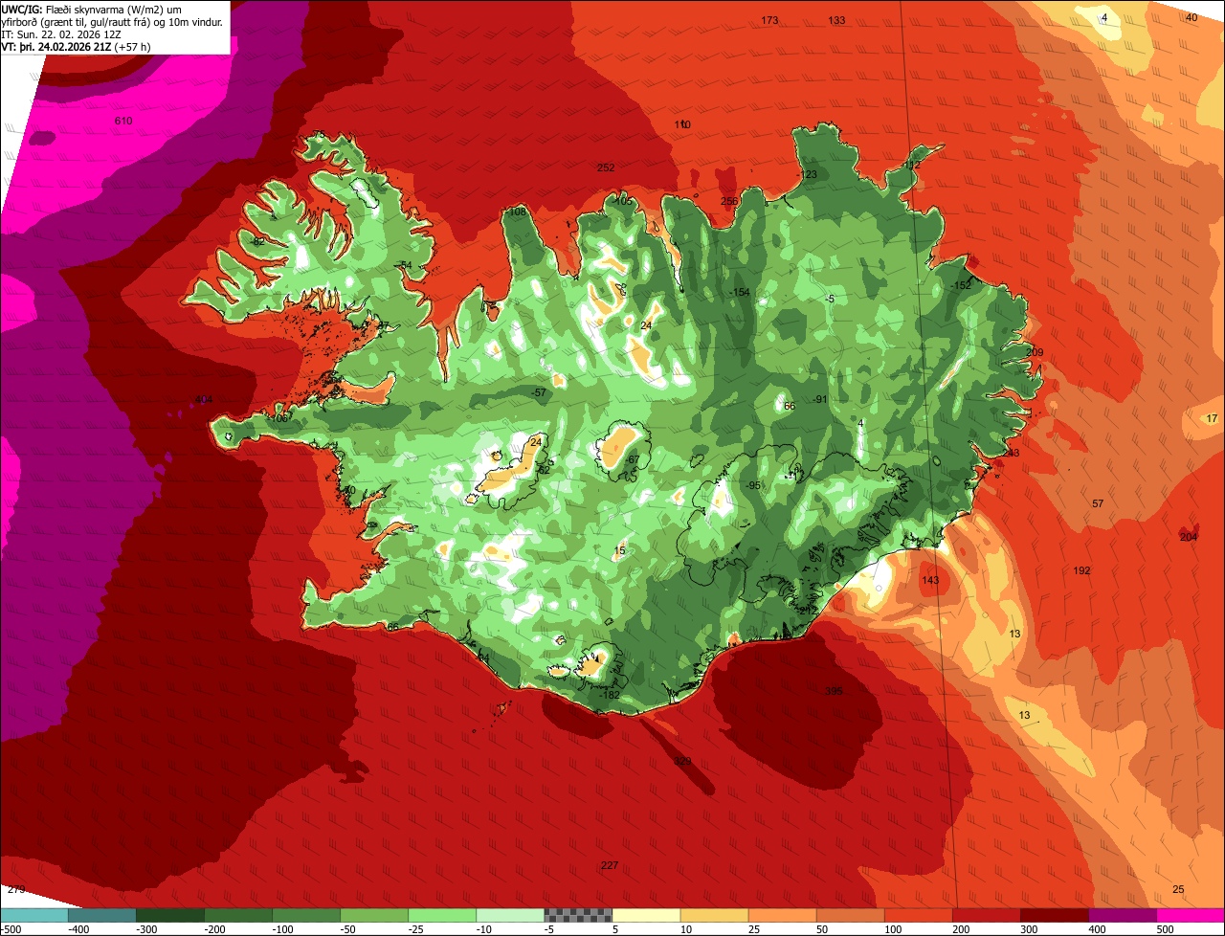The height and width of the screenshot is (936, 1225).
Task: Click the '404' value west of Iceland
Action: point(204,399)
